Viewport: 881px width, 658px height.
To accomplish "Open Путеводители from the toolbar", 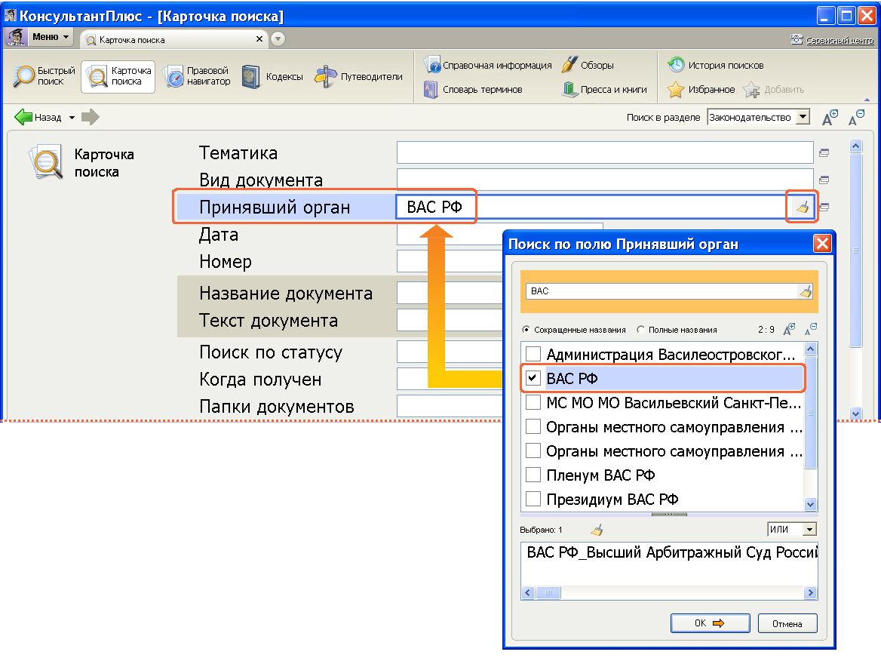I will click(358, 76).
